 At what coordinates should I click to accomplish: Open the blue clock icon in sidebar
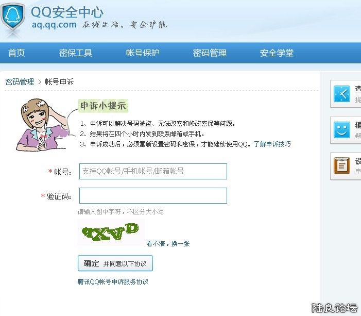(342, 94)
